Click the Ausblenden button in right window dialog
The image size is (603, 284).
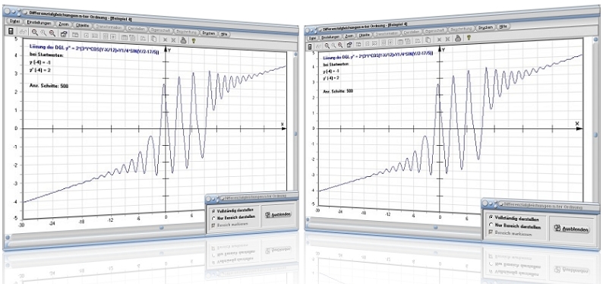[x=571, y=229]
